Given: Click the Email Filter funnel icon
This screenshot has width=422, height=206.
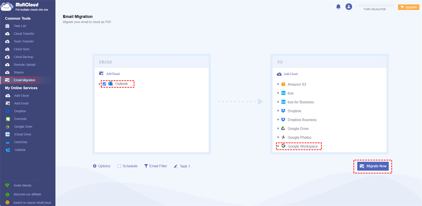Looking at the screenshot, I should click(146, 166).
